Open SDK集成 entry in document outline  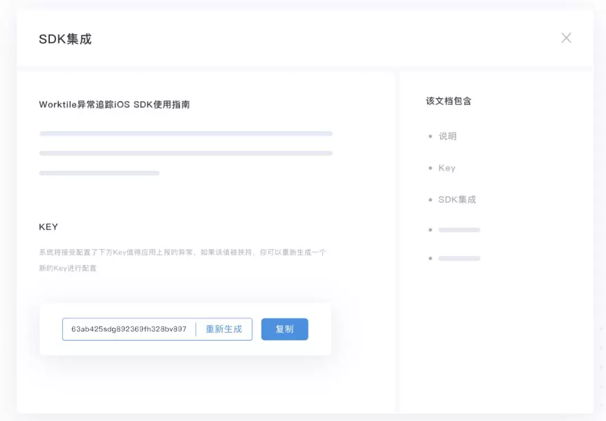[457, 200]
